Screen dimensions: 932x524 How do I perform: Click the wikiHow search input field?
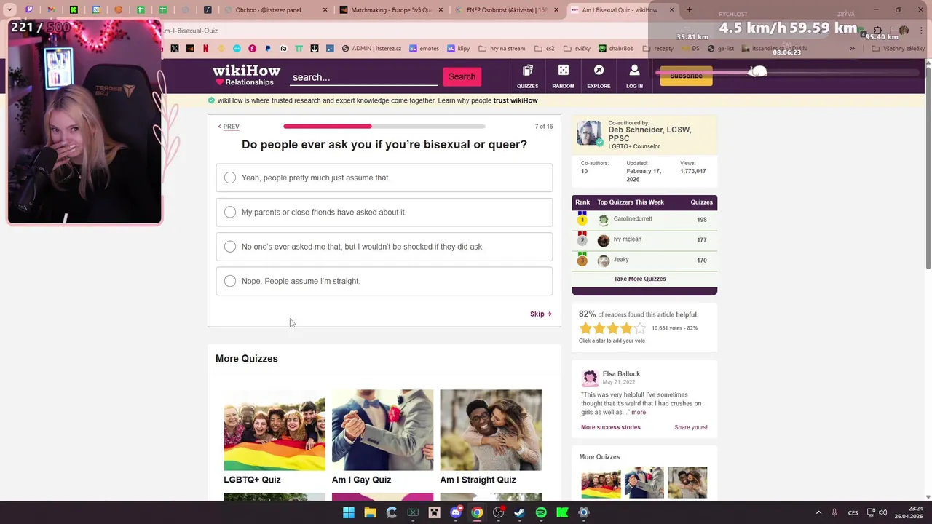pos(363,77)
